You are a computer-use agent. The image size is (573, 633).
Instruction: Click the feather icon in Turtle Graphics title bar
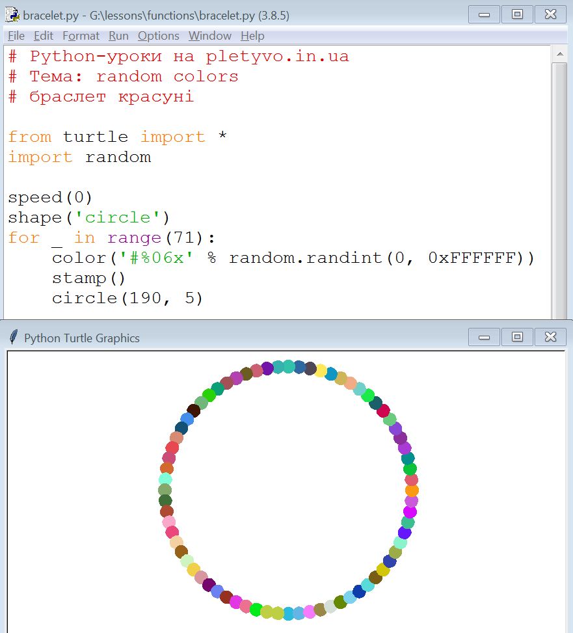tap(13, 337)
